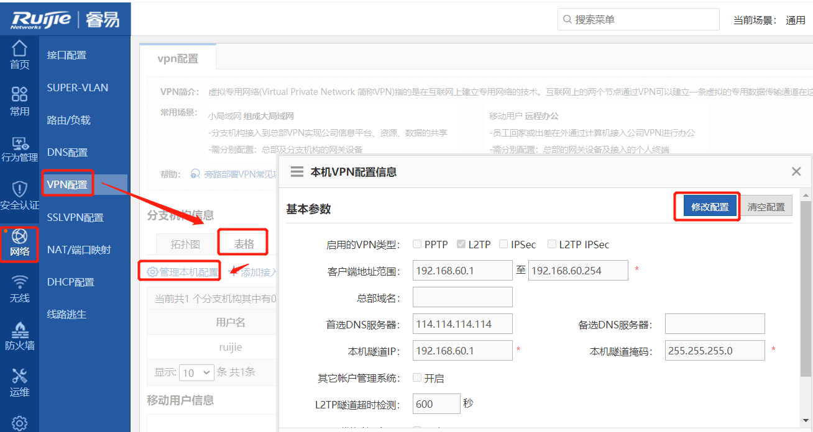The height and width of the screenshot is (432, 813).
Task: Close the 本机VPN配置信息 dialog
Action: point(796,172)
